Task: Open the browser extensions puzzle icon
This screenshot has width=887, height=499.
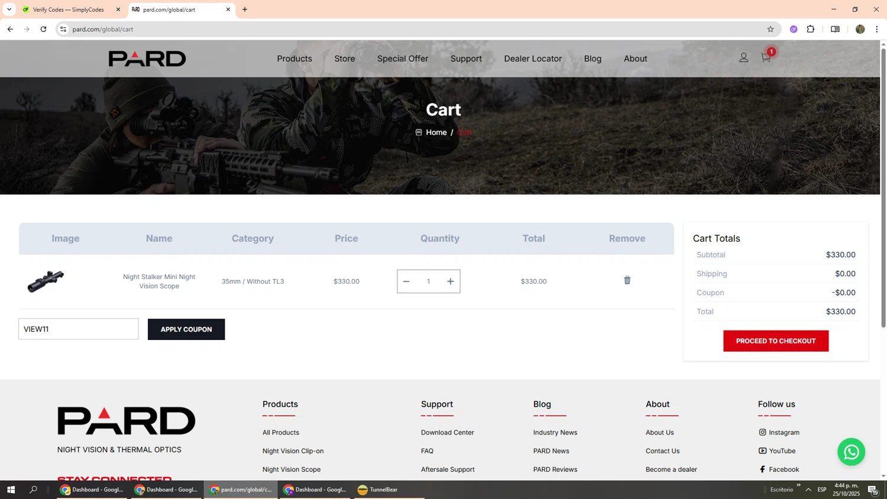Action: pyautogui.click(x=811, y=29)
